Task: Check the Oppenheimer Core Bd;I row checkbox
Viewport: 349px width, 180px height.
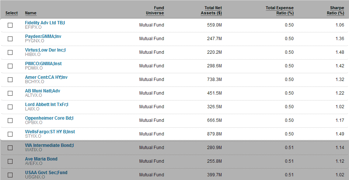Action: coord(10,120)
